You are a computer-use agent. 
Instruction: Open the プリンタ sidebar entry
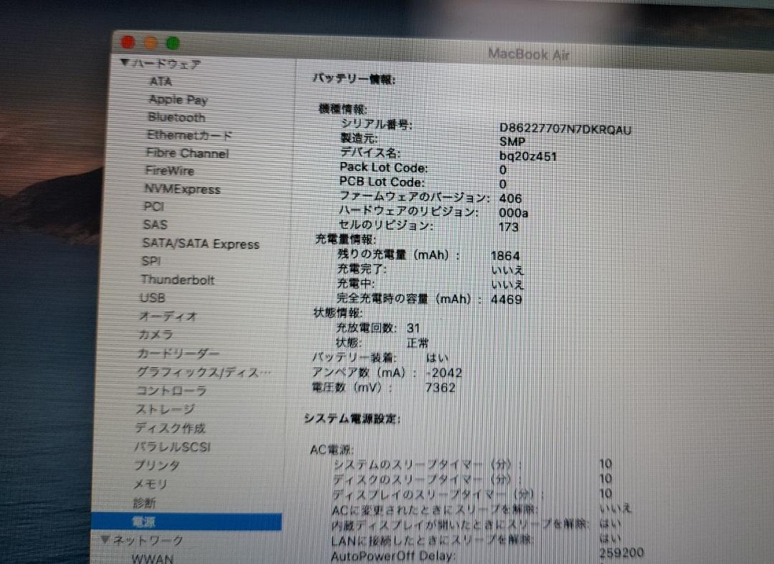(157, 465)
